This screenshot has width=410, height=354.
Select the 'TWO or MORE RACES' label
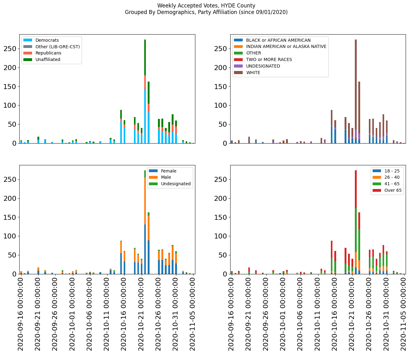[x=269, y=59]
